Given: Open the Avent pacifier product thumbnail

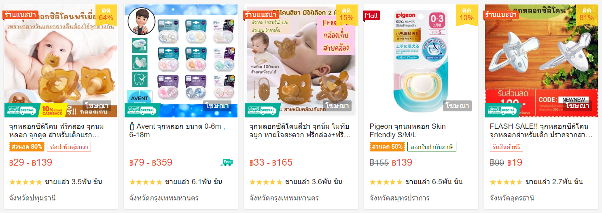Looking at the screenshot, I should (181, 61).
